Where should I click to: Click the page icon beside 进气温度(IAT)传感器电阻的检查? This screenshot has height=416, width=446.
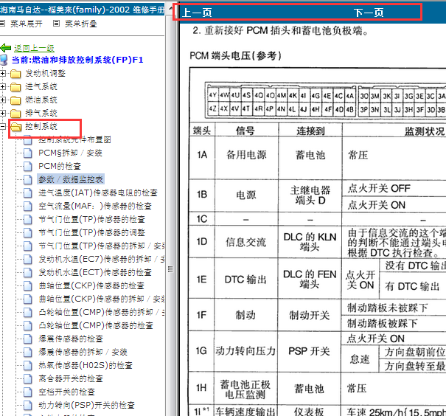(27, 193)
